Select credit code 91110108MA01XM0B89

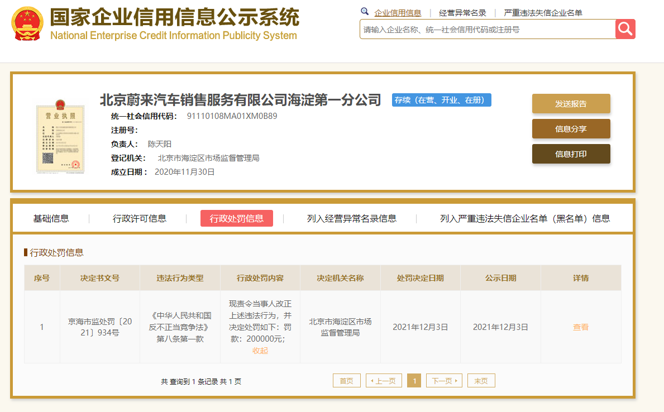coord(232,116)
